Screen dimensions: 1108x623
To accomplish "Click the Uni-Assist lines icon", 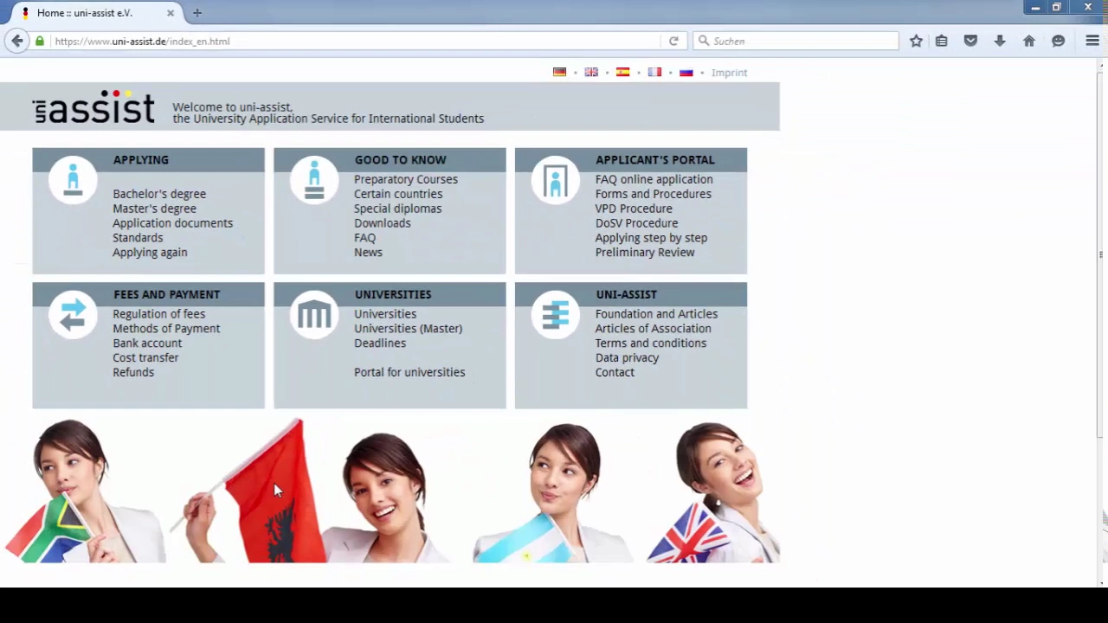I will [x=556, y=315].
